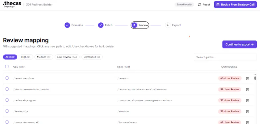Viewport: 260px width, 124px height.
Task: Click calendar icon in Book a Free Strategy Call
Action: (x=218, y=5)
